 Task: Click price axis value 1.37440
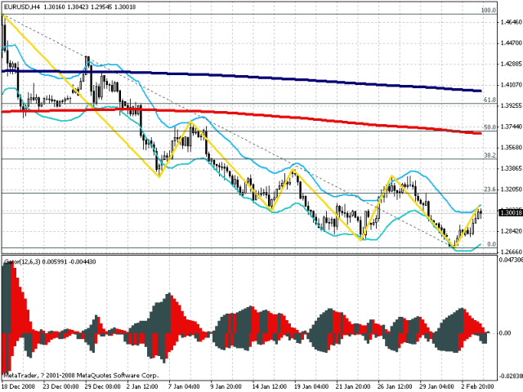tap(511, 127)
